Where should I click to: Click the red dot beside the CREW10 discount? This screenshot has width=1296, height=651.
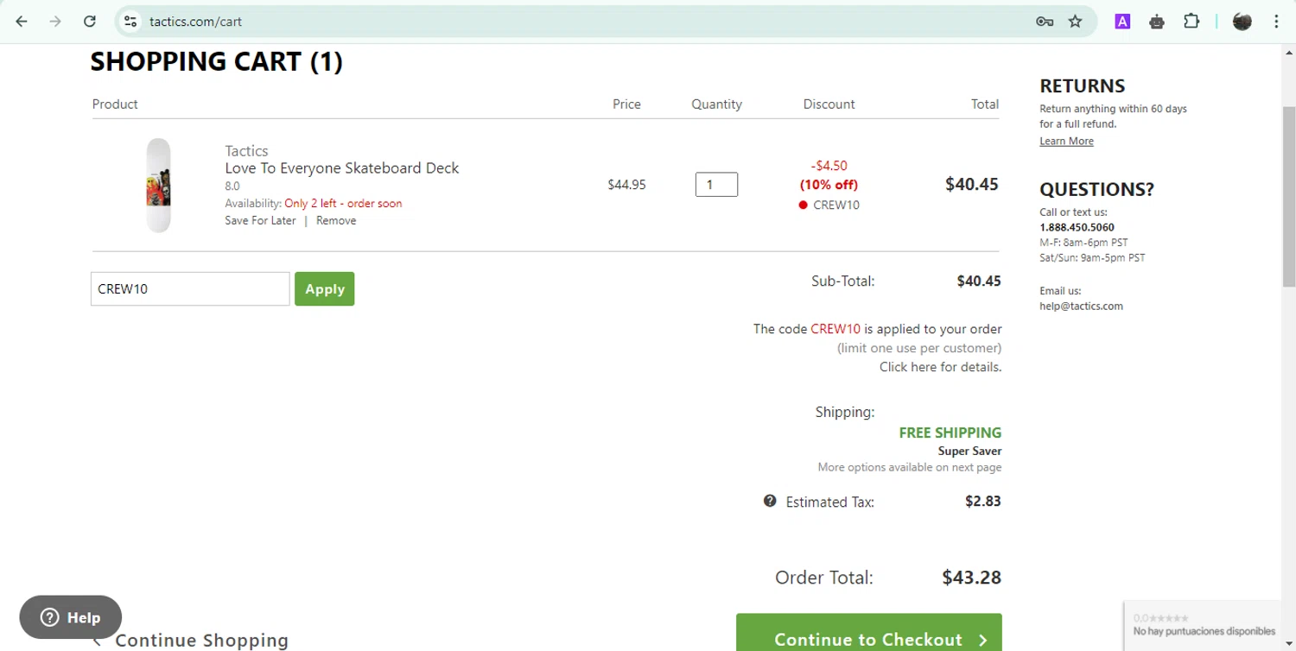(x=803, y=205)
